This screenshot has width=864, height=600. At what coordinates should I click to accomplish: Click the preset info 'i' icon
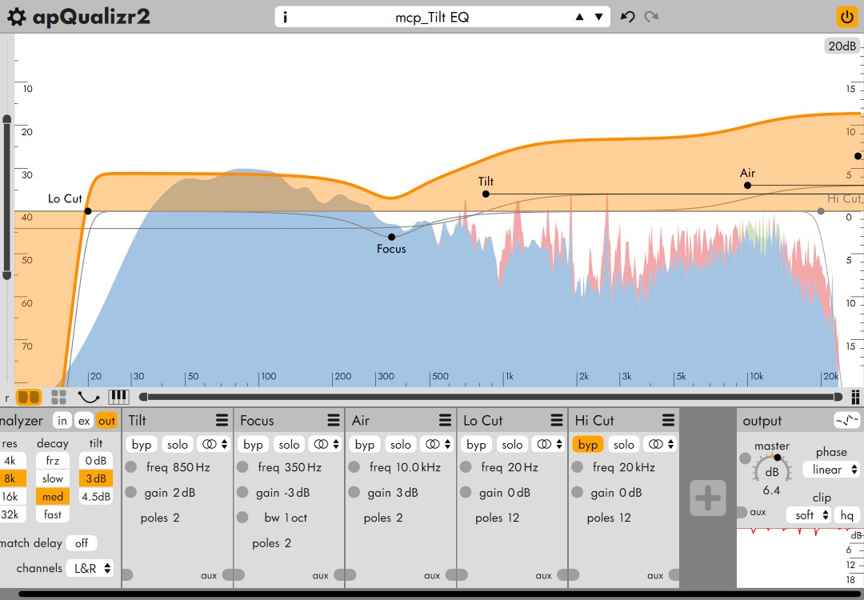point(286,17)
